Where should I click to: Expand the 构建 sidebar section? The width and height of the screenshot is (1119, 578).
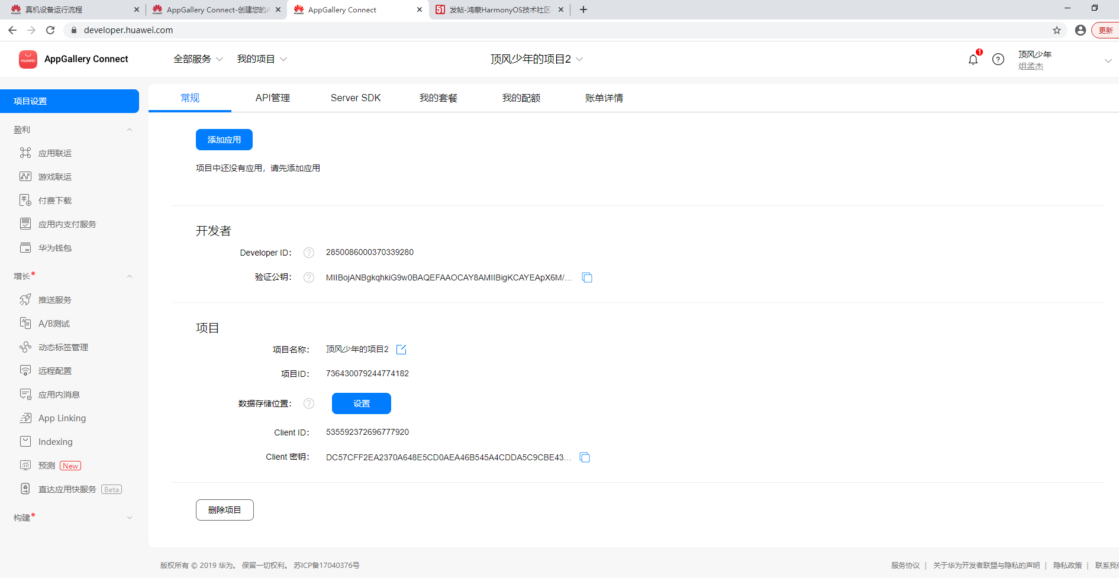pyautogui.click(x=130, y=518)
